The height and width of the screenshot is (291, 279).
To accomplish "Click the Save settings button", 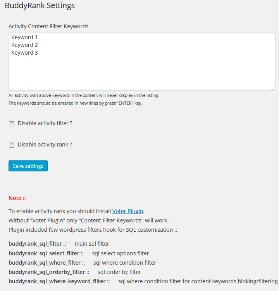I will pos(28,166).
